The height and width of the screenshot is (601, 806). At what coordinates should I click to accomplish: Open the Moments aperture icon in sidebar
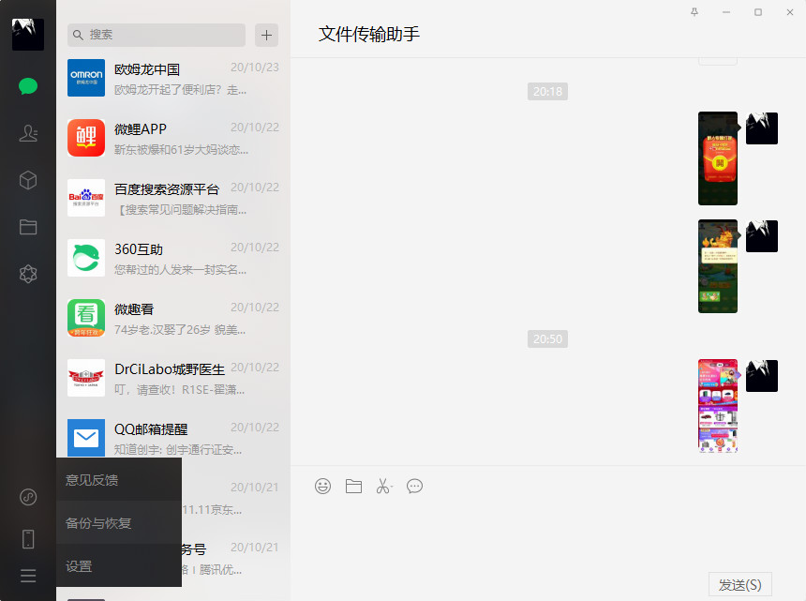point(28,274)
